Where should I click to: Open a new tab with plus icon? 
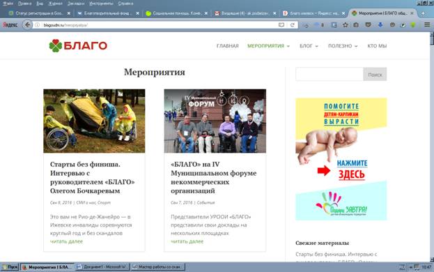pos(423,13)
